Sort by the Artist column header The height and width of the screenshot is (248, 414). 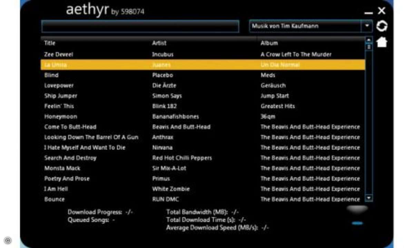tap(159, 43)
